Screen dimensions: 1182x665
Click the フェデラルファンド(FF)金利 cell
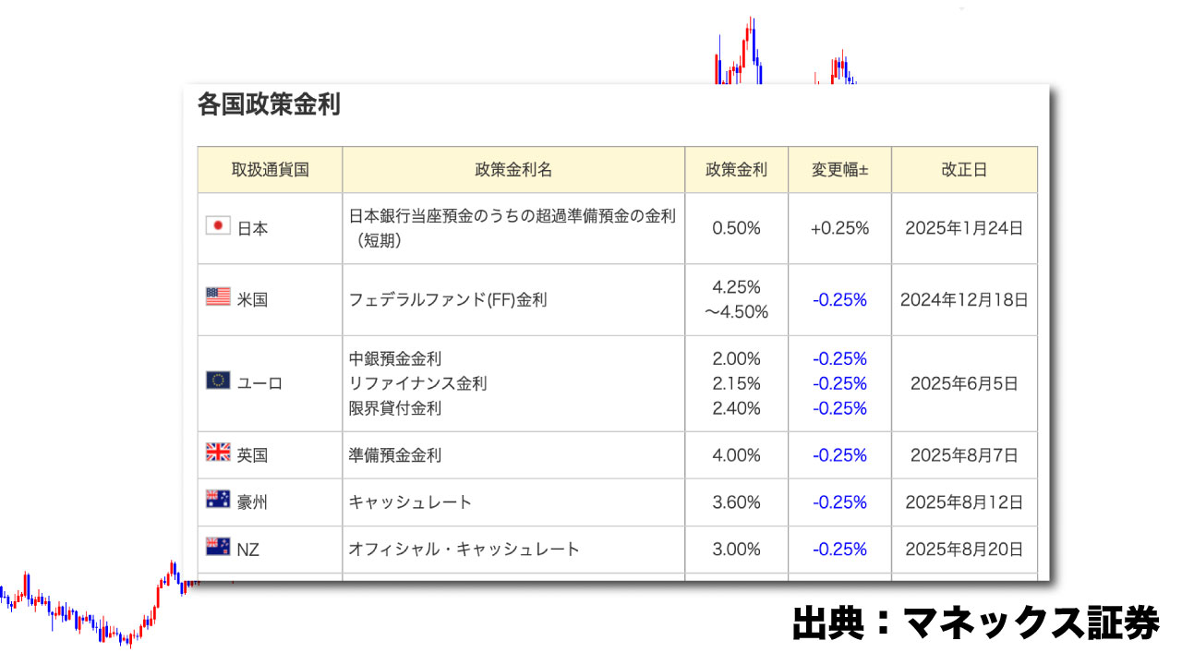click(448, 300)
